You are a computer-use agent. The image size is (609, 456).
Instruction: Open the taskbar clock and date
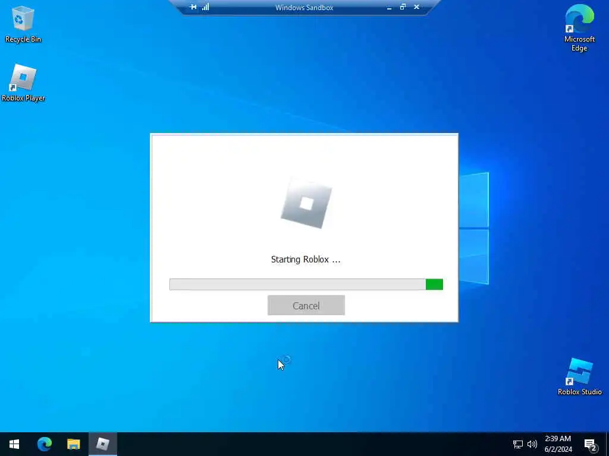click(558, 444)
